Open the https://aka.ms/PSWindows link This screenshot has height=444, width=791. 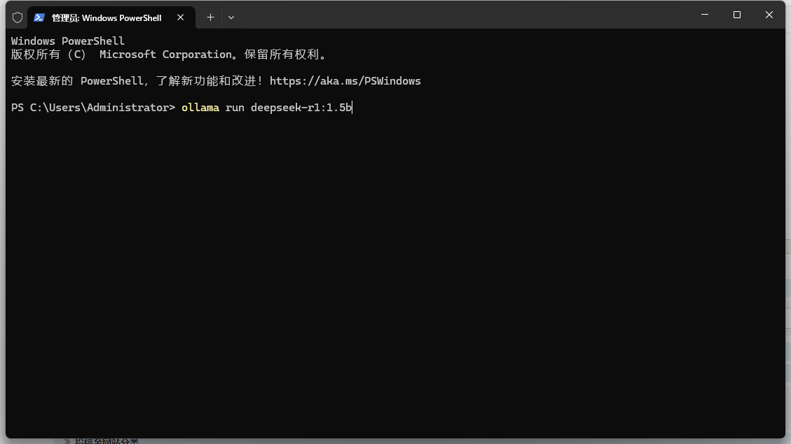[345, 81]
